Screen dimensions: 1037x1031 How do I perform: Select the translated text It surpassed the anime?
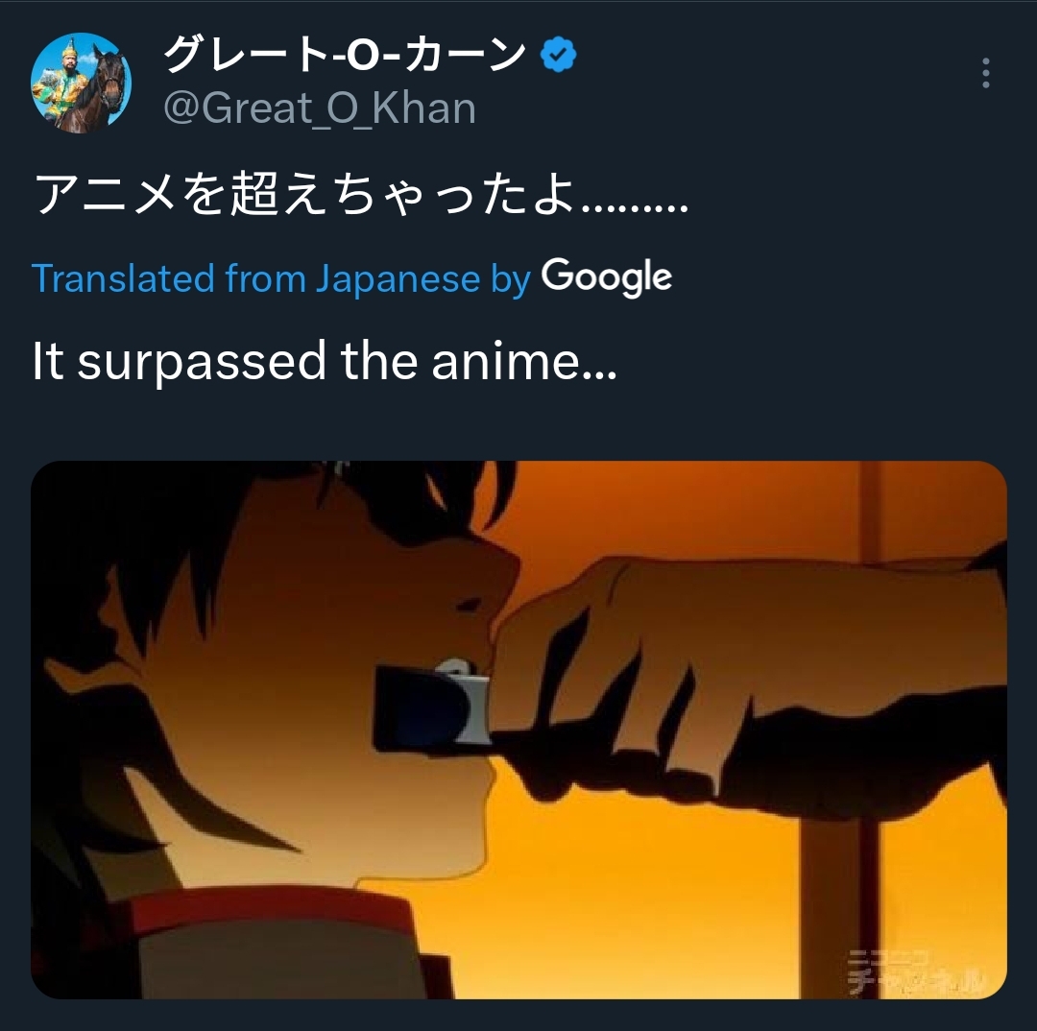(325, 361)
